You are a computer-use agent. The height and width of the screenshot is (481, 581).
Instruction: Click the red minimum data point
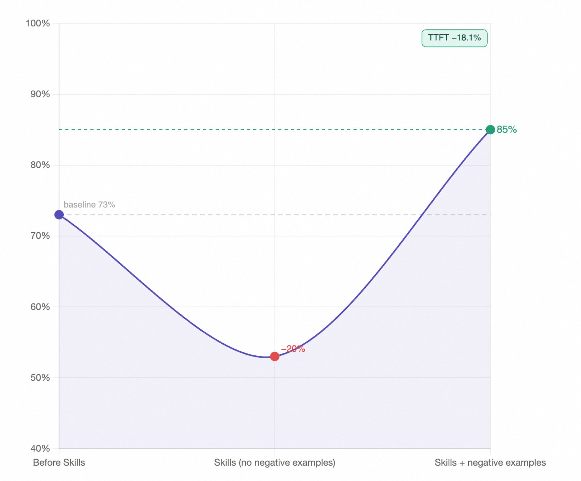click(x=274, y=356)
